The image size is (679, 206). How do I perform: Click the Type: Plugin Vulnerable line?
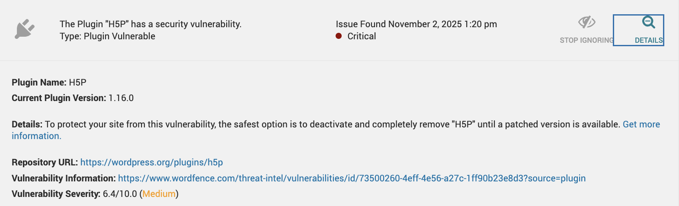(x=107, y=36)
